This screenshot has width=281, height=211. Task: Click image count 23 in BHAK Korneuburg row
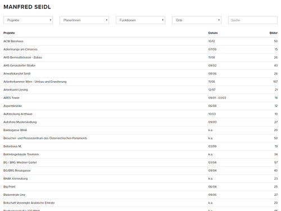point(276,178)
